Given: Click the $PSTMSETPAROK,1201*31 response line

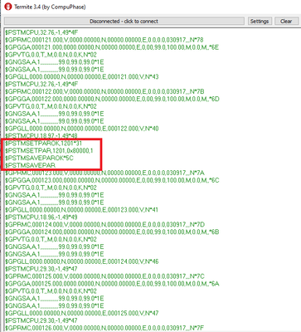Looking at the screenshot, I should (43, 144).
